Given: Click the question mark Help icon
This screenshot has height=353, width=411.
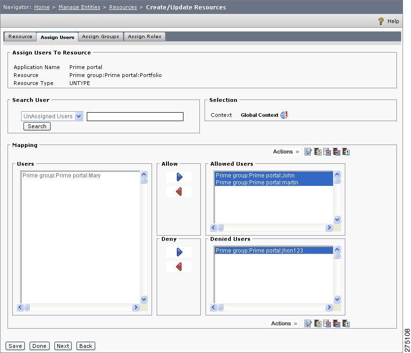Looking at the screenshot, I should click(x=381, y=21).
